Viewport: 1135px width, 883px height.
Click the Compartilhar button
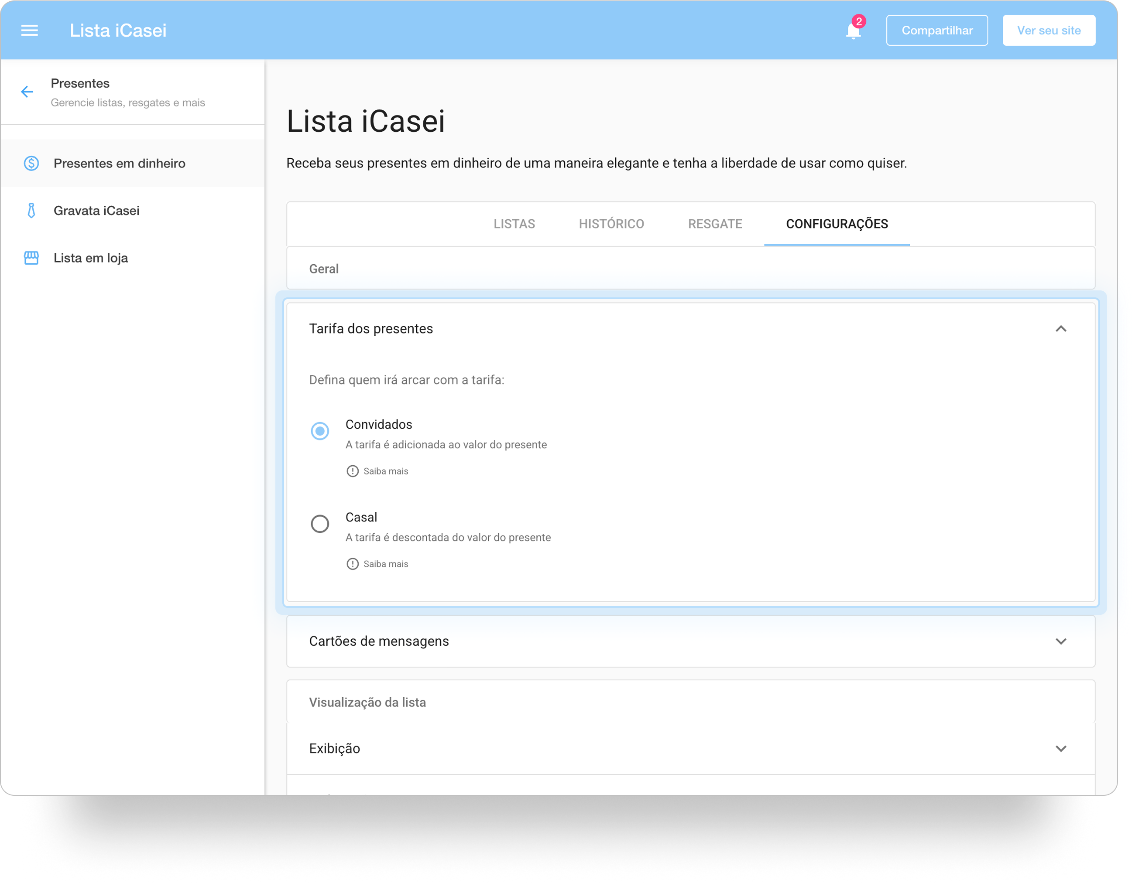pyautogui.click(x=937, y=30)
